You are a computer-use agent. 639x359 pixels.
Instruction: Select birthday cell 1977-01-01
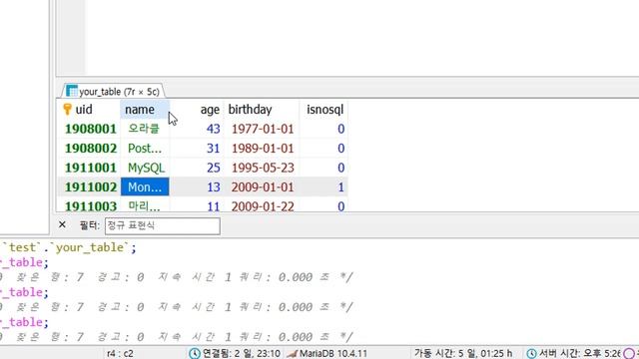point(262,129)
